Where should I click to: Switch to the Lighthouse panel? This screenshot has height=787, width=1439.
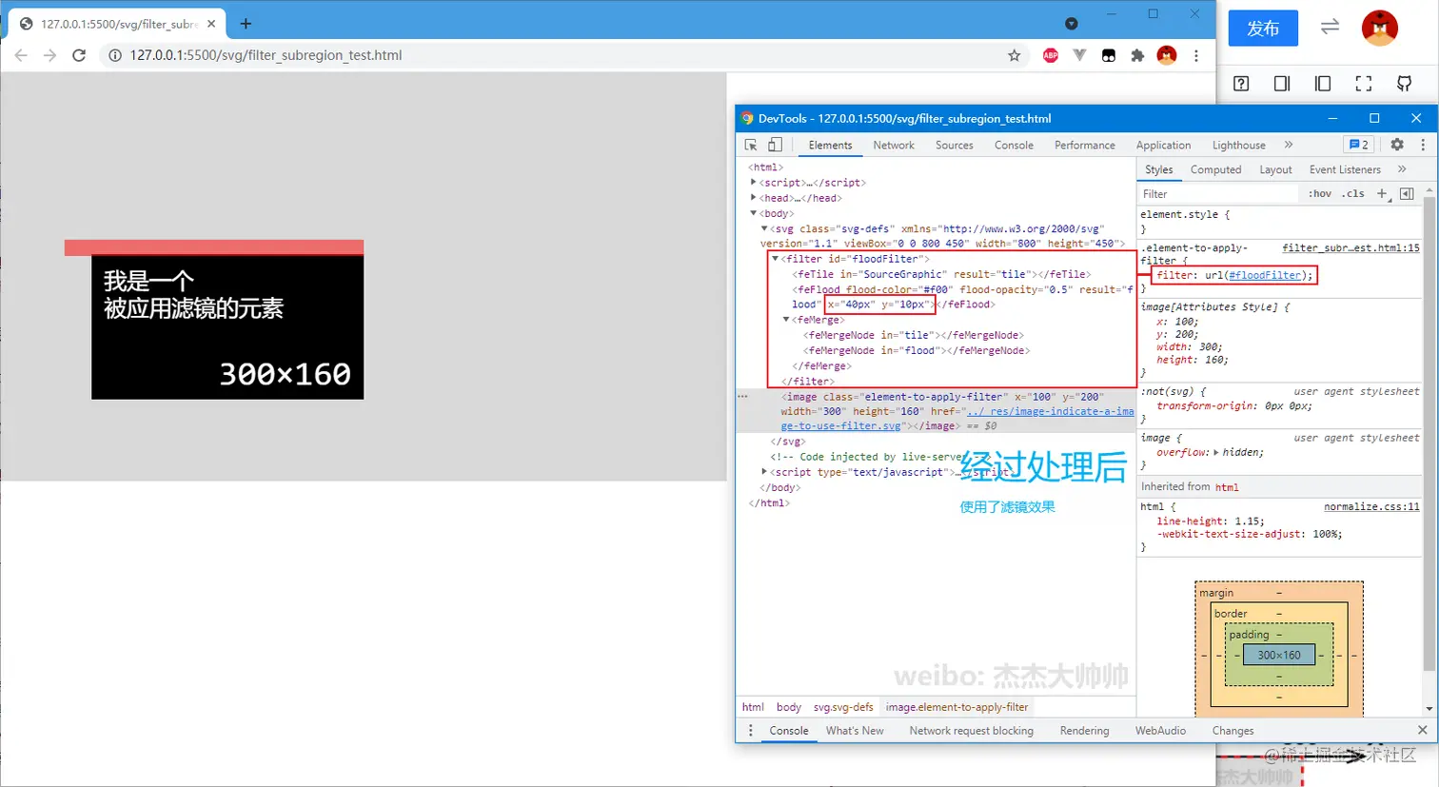coord(1238,145)
